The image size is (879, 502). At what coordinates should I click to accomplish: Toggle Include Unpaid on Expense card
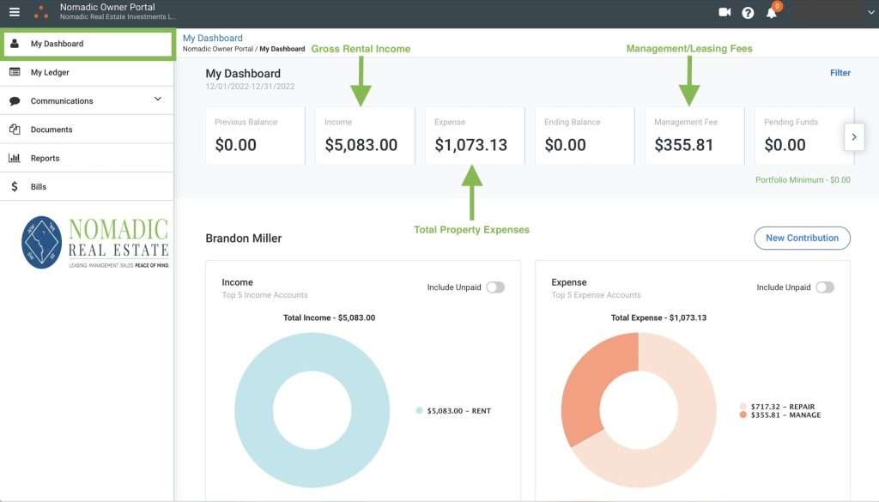click(x=824, y=287)
